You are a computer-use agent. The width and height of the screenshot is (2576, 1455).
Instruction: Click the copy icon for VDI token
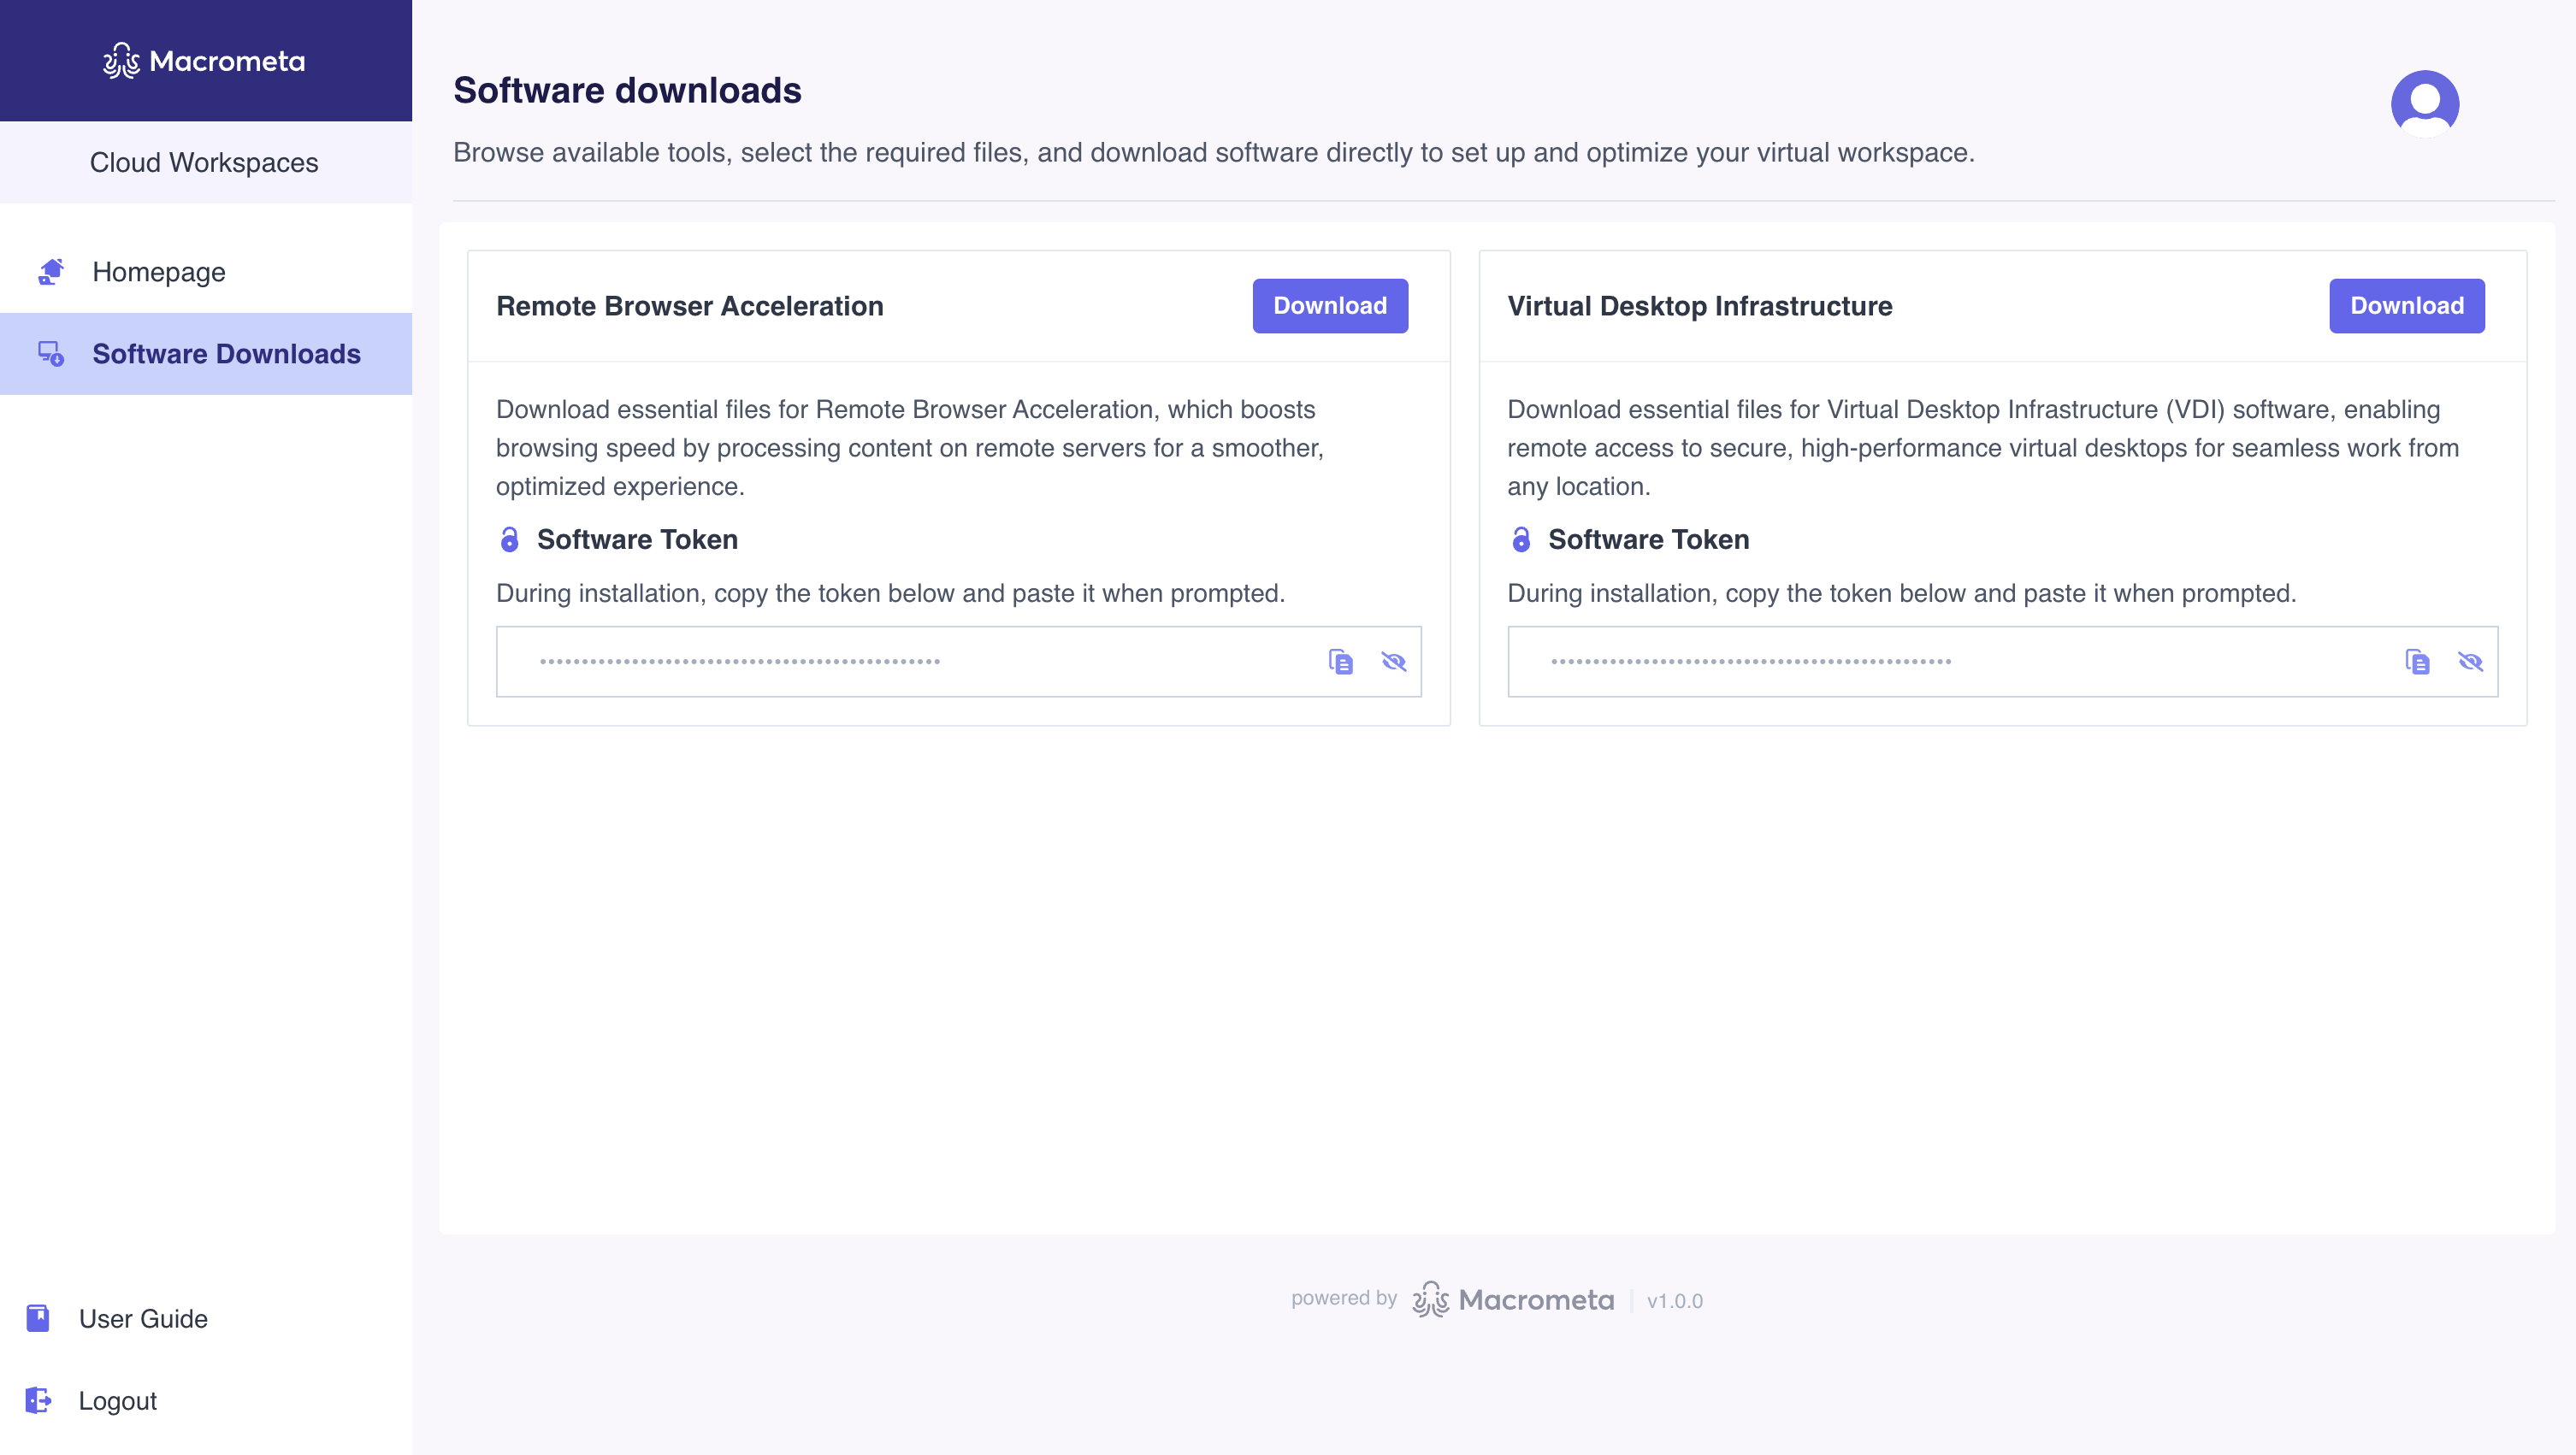(2417, 661)
